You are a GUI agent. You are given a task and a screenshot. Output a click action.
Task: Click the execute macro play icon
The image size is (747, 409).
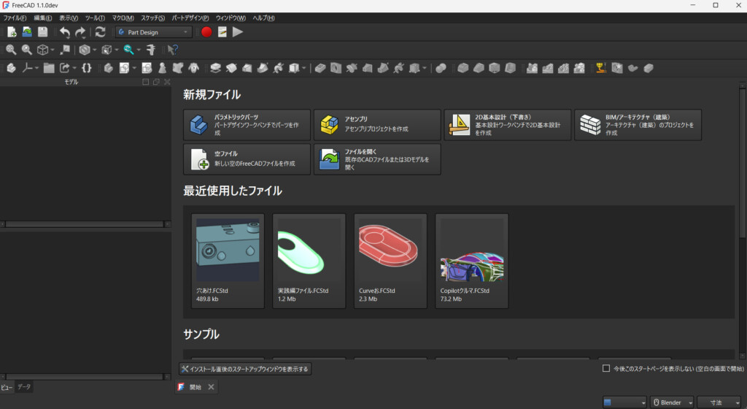[x=238, y=32]
